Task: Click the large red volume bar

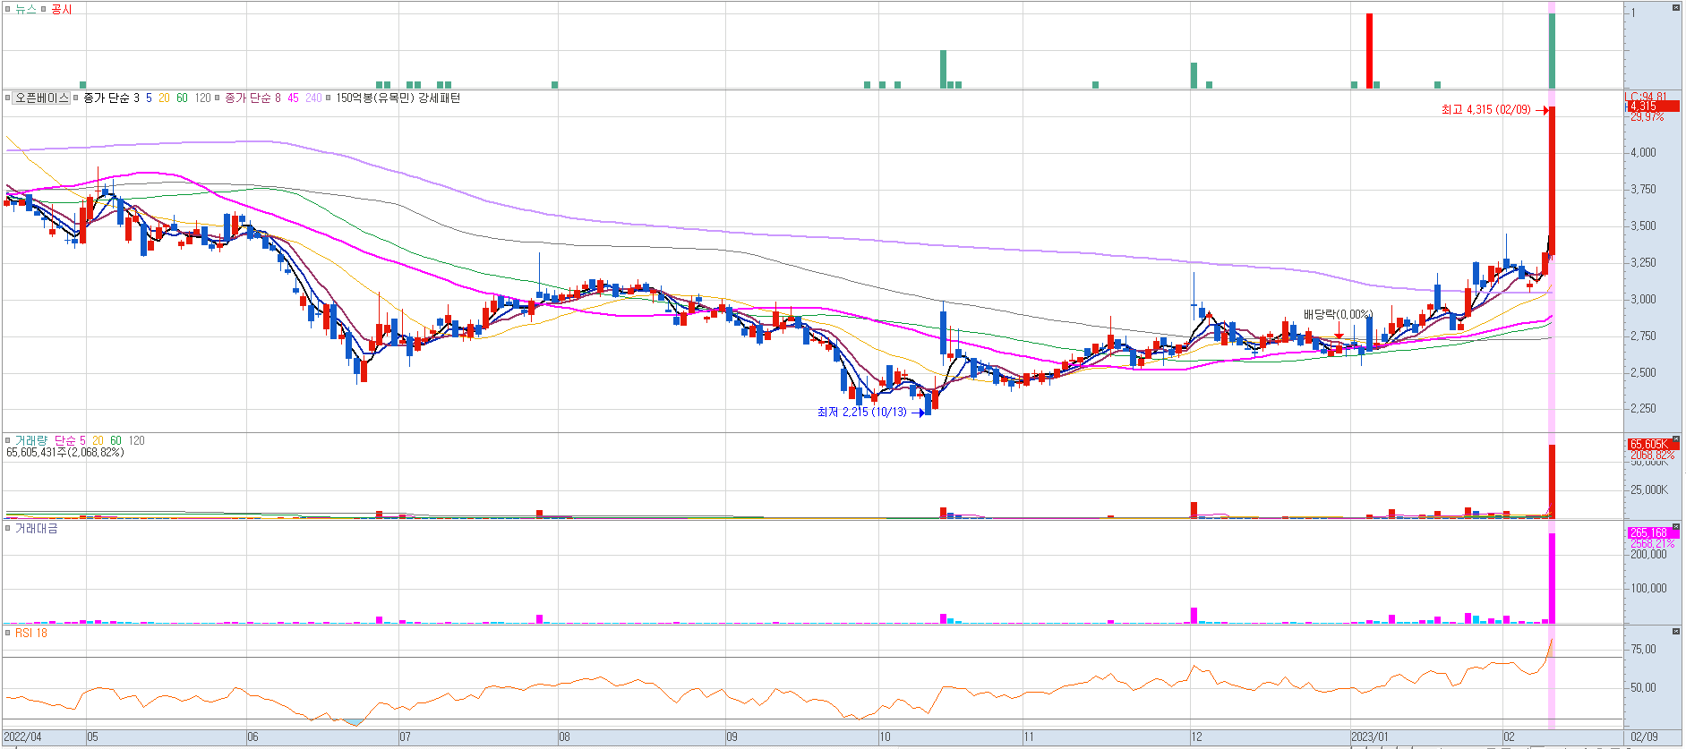Action: [1552, 481]
